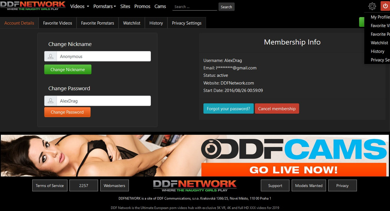Click the user icon beside password field
The image size is (390, 211).
point(51,101)
